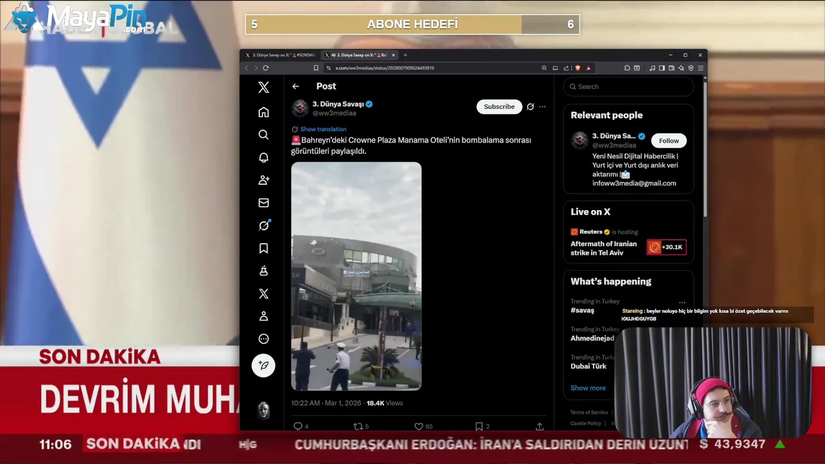This screenshot has height=464, width=825.
Task: Bookmark the post showing 2 bookmarks
Action: click(482, 426)
